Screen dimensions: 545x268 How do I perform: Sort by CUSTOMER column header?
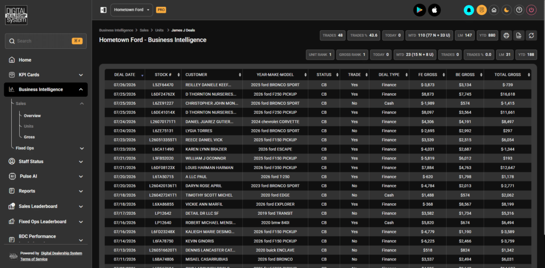click(x=212, y=74)
